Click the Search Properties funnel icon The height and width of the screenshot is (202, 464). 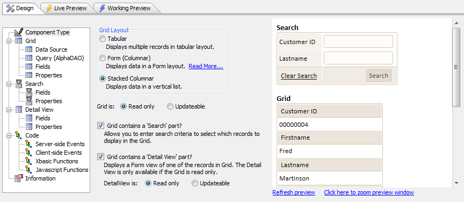pyautogui.click(x=28, y=101)
